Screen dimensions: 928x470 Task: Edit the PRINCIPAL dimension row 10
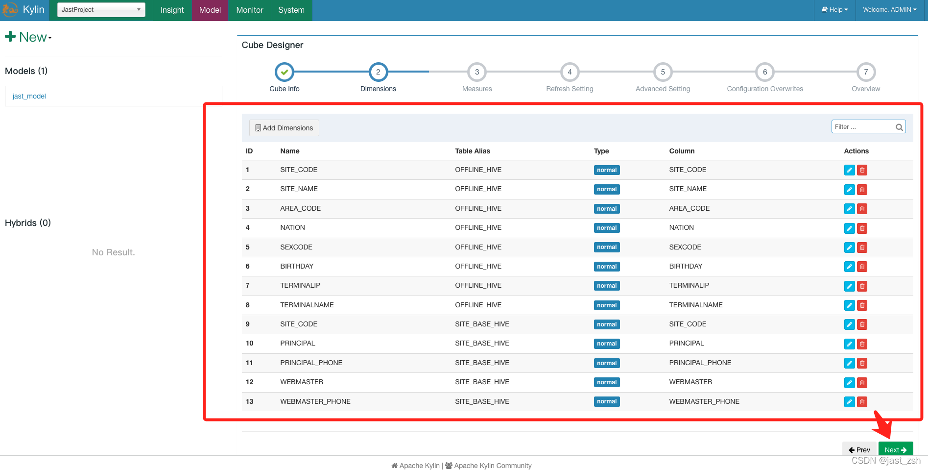coord(849,344)
